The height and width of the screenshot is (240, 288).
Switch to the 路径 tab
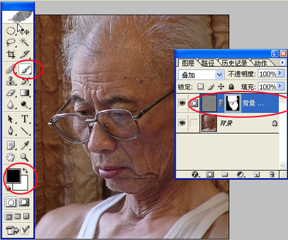coord(207,63)
